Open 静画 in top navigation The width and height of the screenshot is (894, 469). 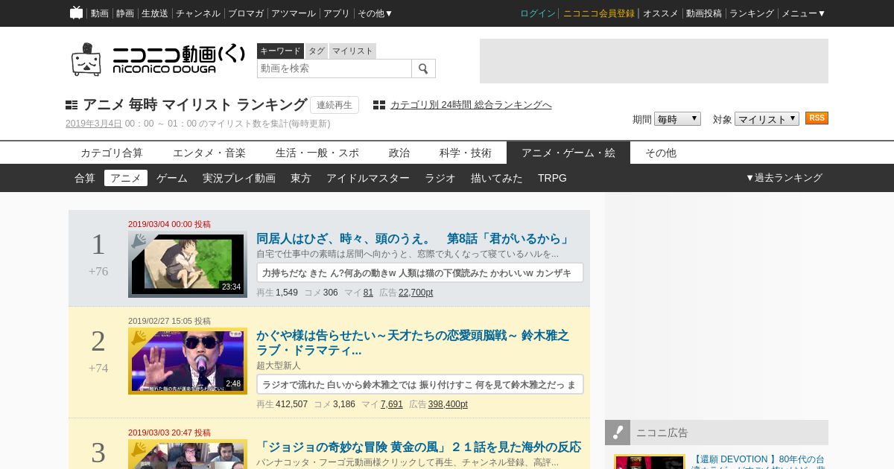(x=125, y=13)
